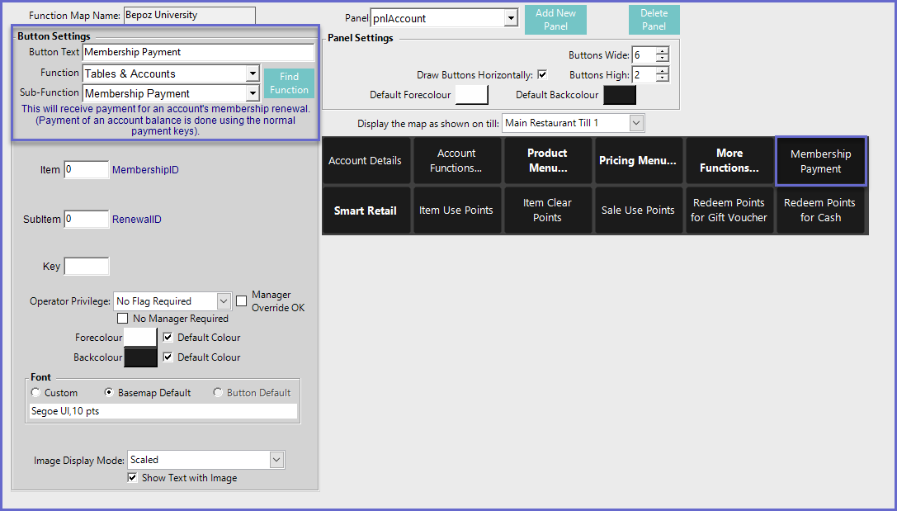
Task: Increase the Buttons Wide value
Action: tap(663, 51)
